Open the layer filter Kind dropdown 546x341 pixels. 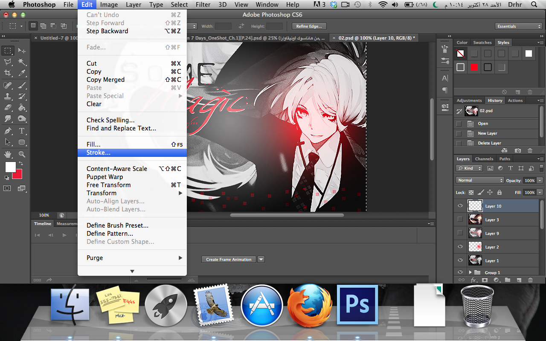pos(469,168)
